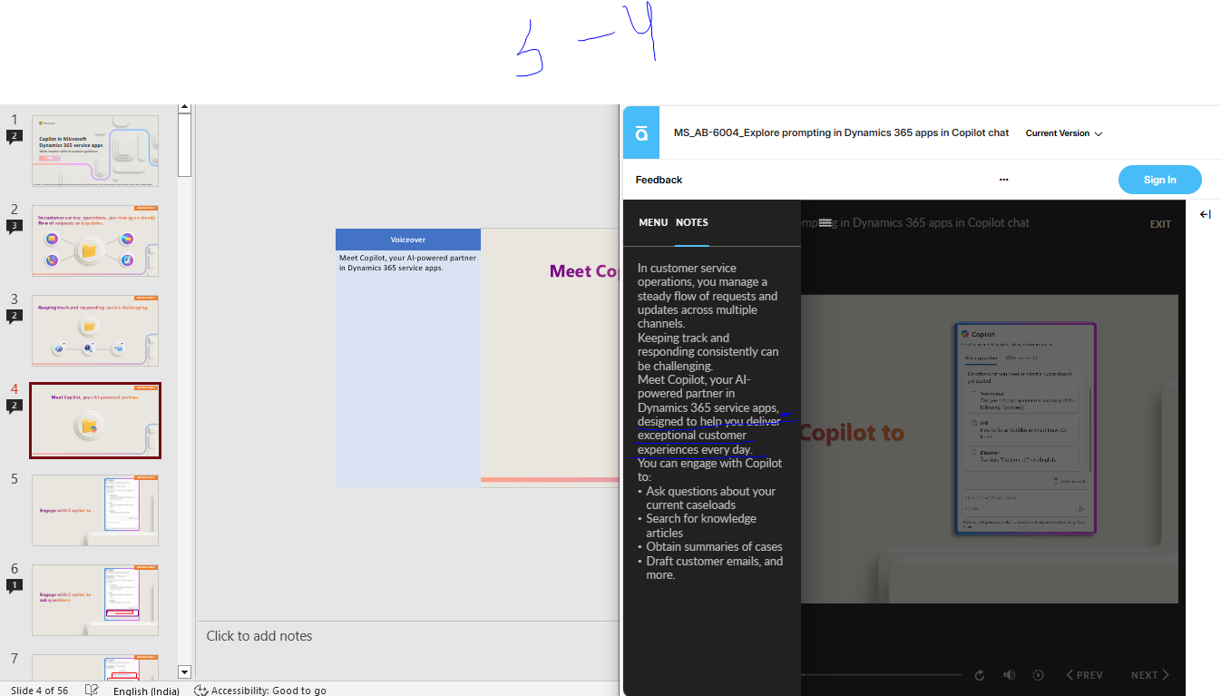Screen dimensions: 1221x696
Task: Run spell check from the status bar
Action: (92, 690)
